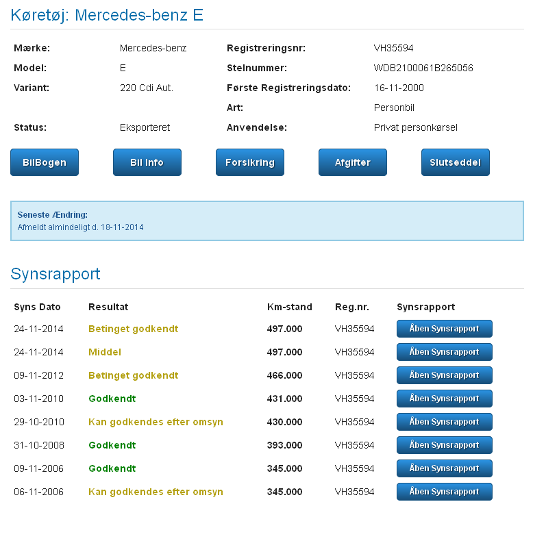Click the 393.000 km-stand value
This screenshot has height=541, width=533.
(x=284, y=445)
